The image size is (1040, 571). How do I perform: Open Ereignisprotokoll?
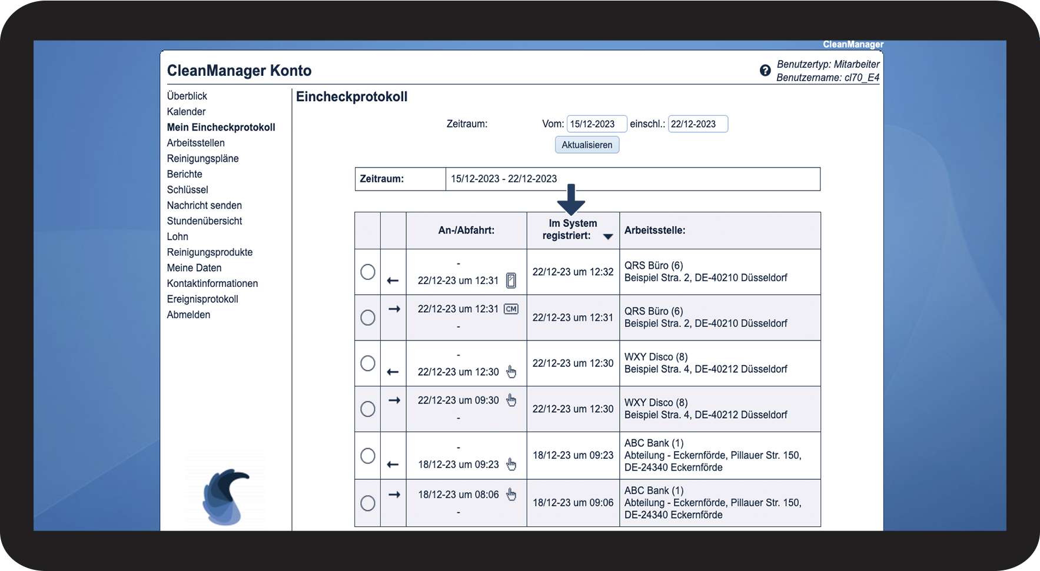click(x=203, y=299)
